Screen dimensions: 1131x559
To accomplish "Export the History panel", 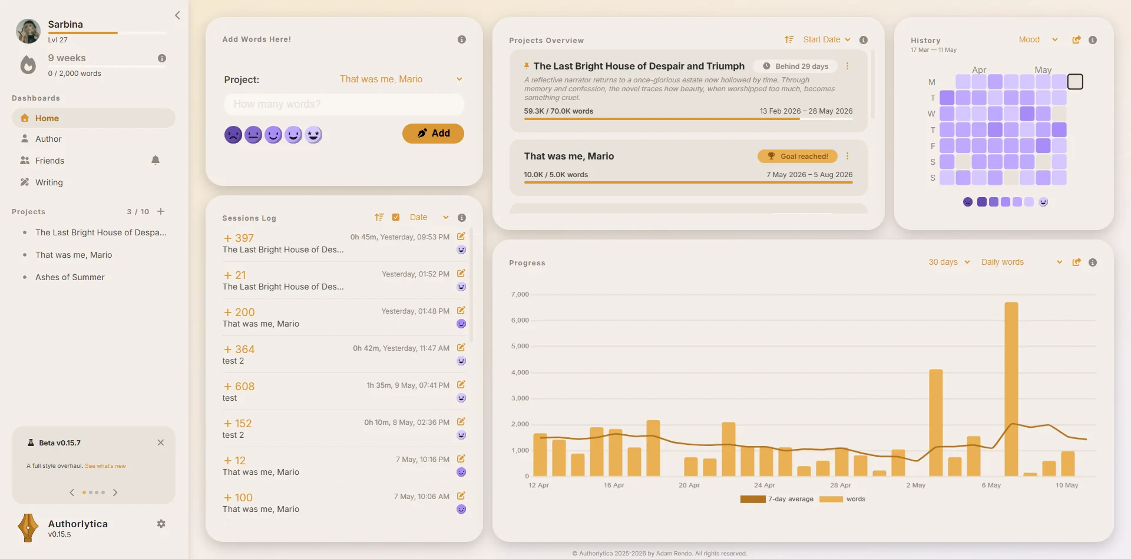I will click(1076, 39).
